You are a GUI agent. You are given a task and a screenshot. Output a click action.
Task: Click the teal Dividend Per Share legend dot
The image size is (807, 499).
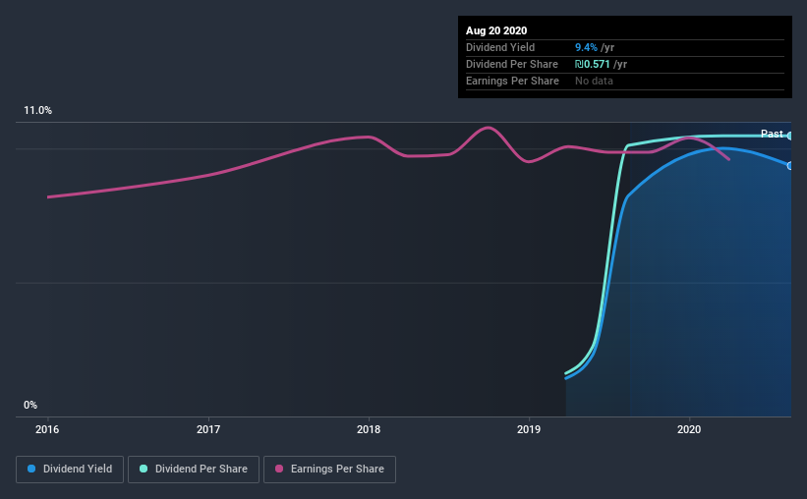coord(144,469)
